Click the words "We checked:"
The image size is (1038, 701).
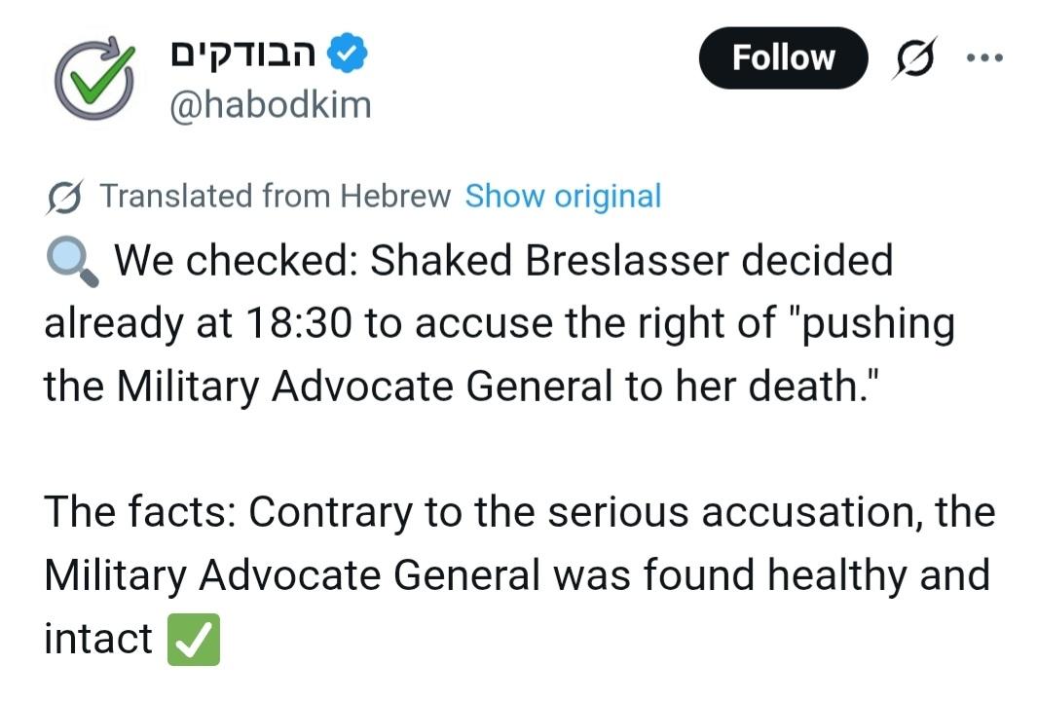237,261
